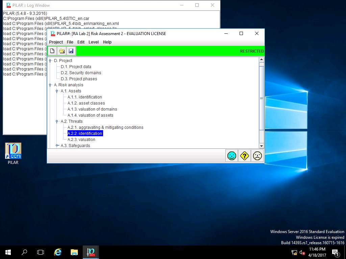The height and width of the screenshot is (259, 346).
Task: Select D.2. Security domains
Action: pyautogui.click(x=81, y=73)
